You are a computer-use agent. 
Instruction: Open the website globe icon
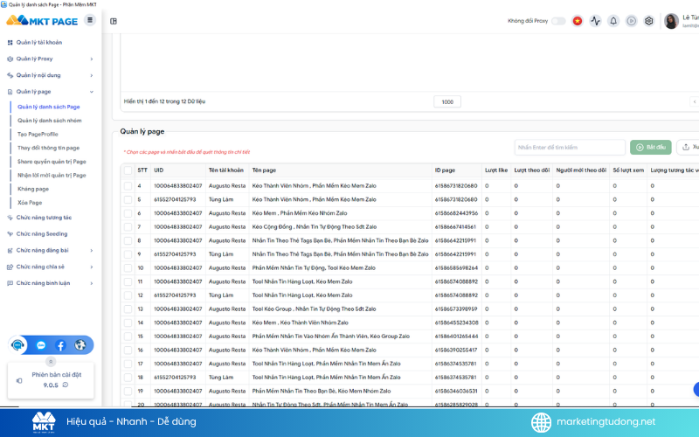click(x=80, y=345)
